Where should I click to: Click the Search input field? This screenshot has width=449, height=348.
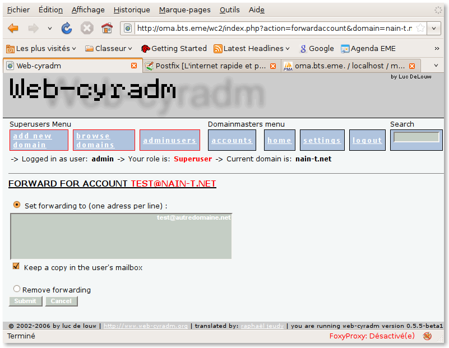[416, 137]
